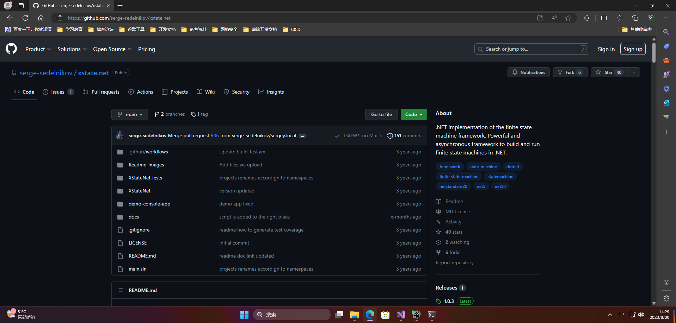The image size is (676, 323).
Task: Open Visual Studio from taskbar
Action: 401,315
